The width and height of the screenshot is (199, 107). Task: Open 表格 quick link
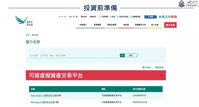coord(113,17)
